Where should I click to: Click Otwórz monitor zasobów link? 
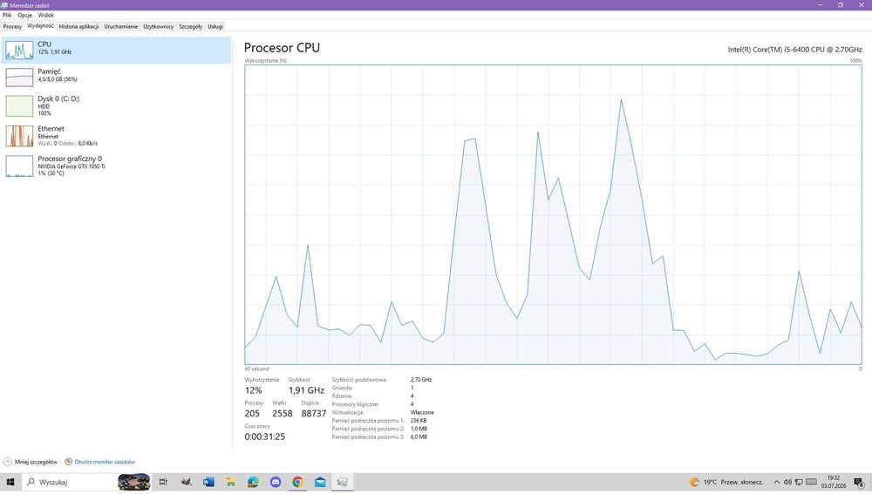(x=105, y=462)
